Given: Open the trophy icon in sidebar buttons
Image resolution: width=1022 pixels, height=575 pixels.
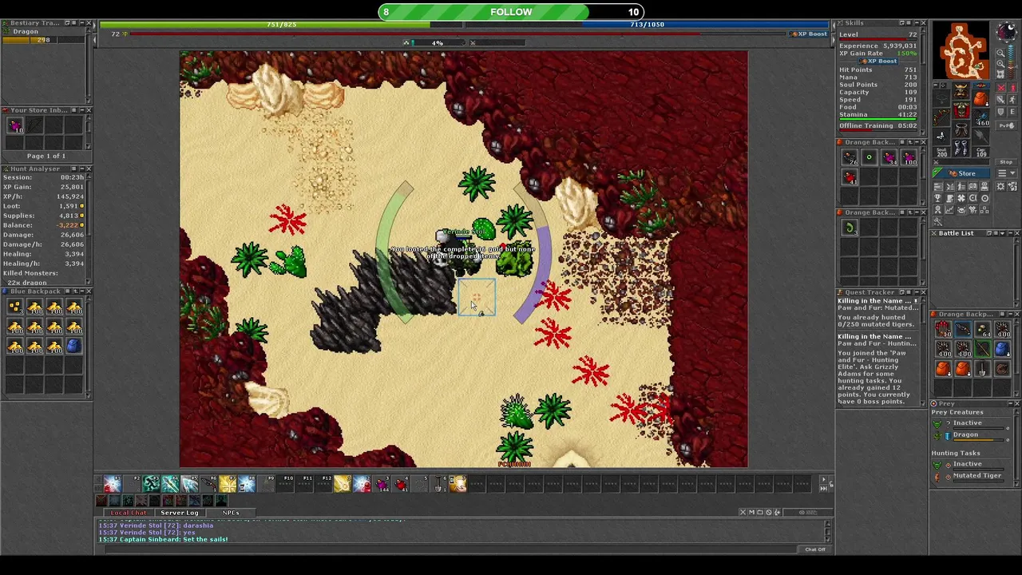Looking at the screenshot, I should click(x=938, y=198).
